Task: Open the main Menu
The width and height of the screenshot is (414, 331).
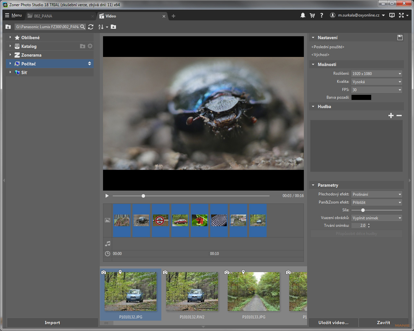Action: tap(14, 16)
